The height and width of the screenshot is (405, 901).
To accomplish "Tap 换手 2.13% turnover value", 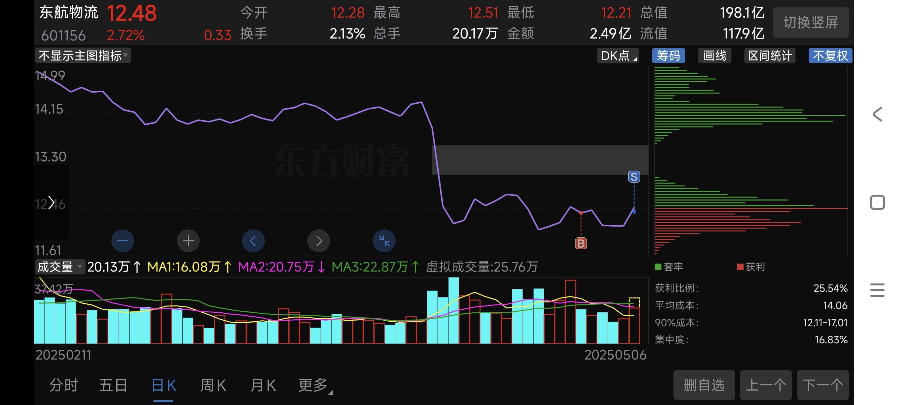I will [x=347, y=34].
